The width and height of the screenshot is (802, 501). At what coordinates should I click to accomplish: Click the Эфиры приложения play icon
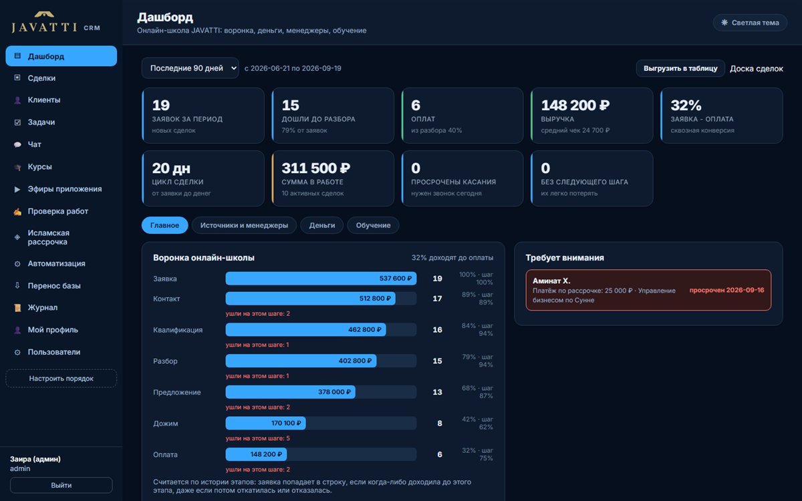click(17, 189)
